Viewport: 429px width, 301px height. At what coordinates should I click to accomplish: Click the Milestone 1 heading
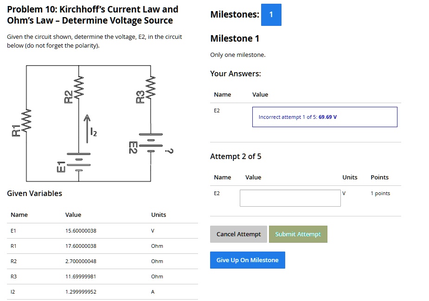pyautogui.click(x=235, y=39)
